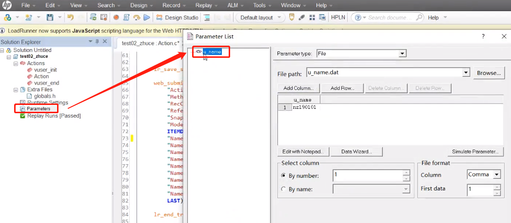
Task: Click the Add Script to Solution icon
Action: [7, 17]
